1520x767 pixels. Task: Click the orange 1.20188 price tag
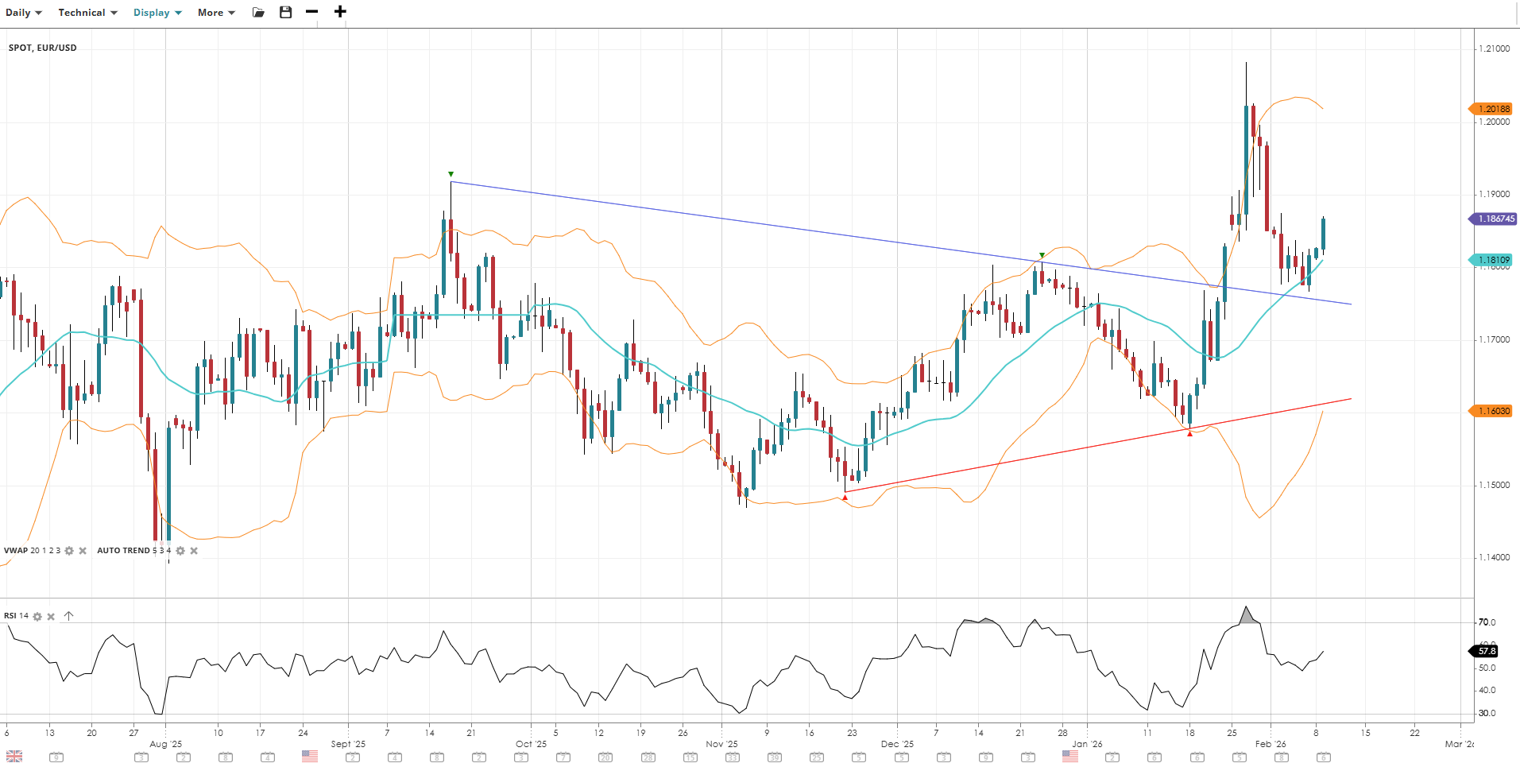click(x=1493, y=109)
